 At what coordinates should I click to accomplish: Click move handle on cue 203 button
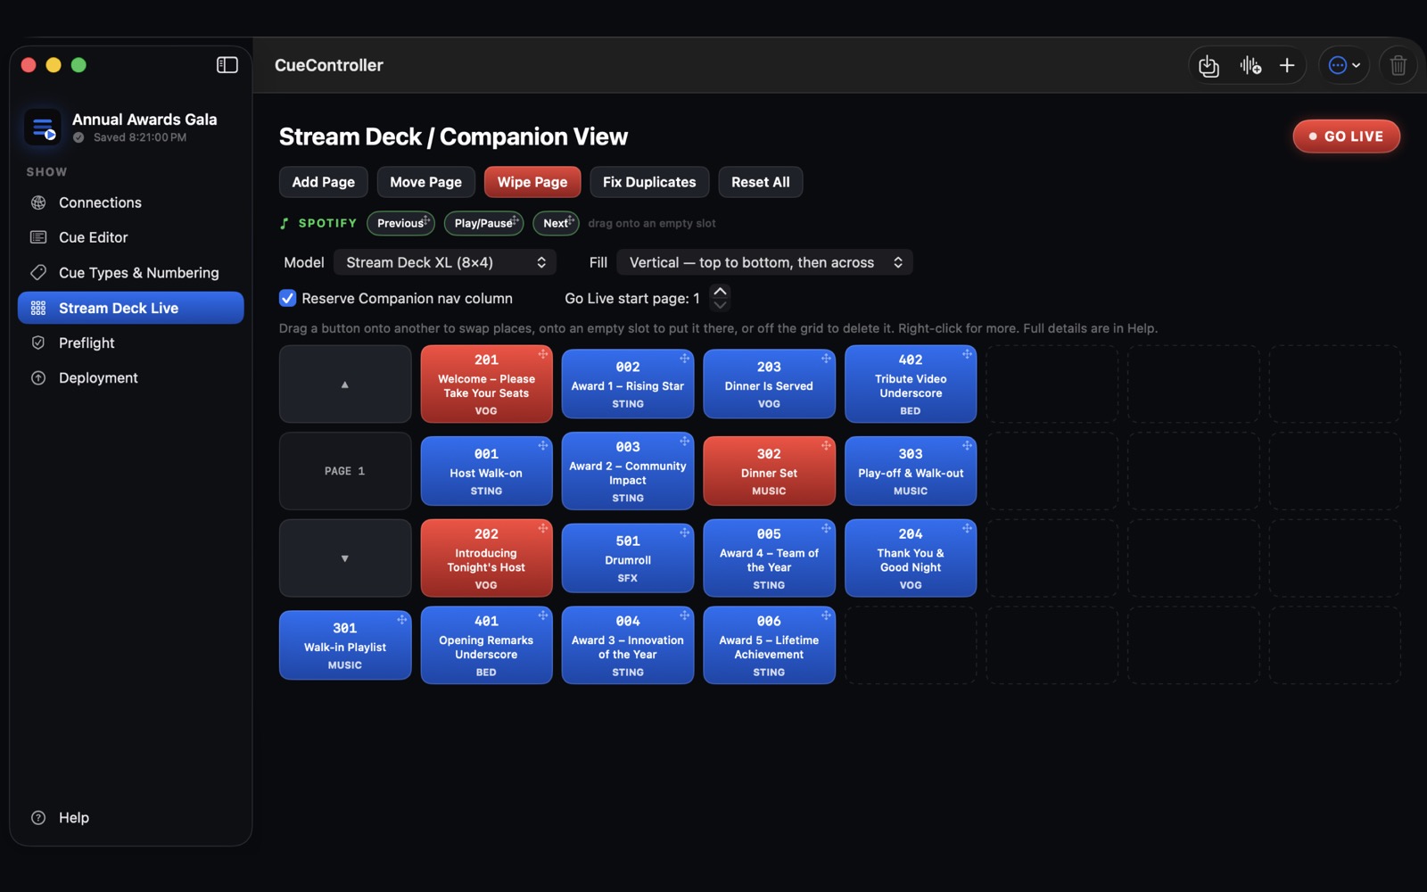click(827, 359)
